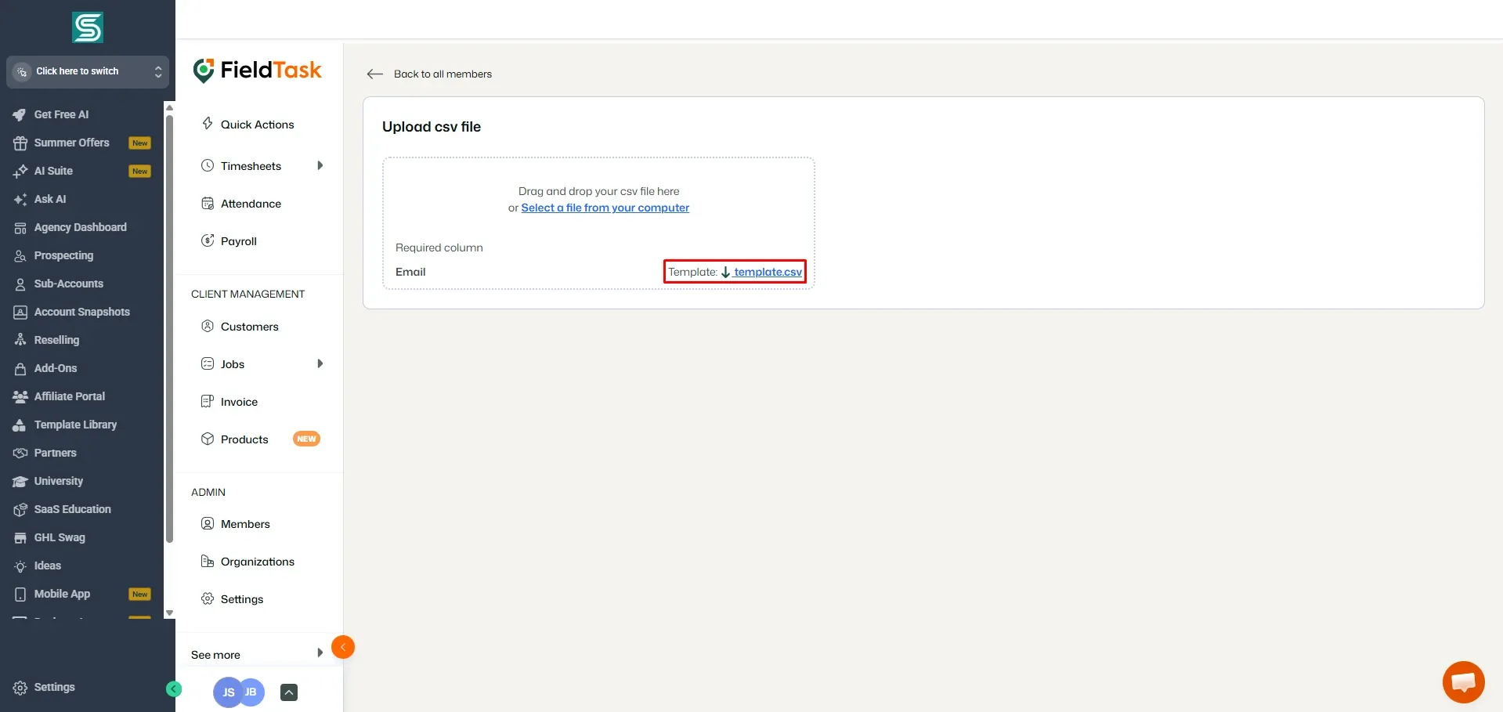This screenshot has width=1503, height=712.
Task: Open Account Snapshots icon
Action: pos(20,312)
